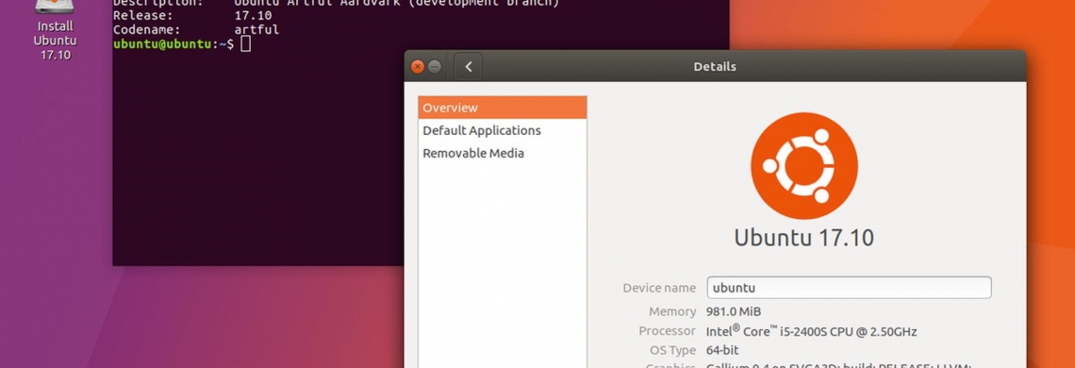Click the Memory value 981.0 MiB
The width and height of the screenshot is (1075, 368).
click(x=734, y=311)
